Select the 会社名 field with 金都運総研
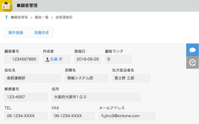The image size is (199, 124). (x=32, y=78)
